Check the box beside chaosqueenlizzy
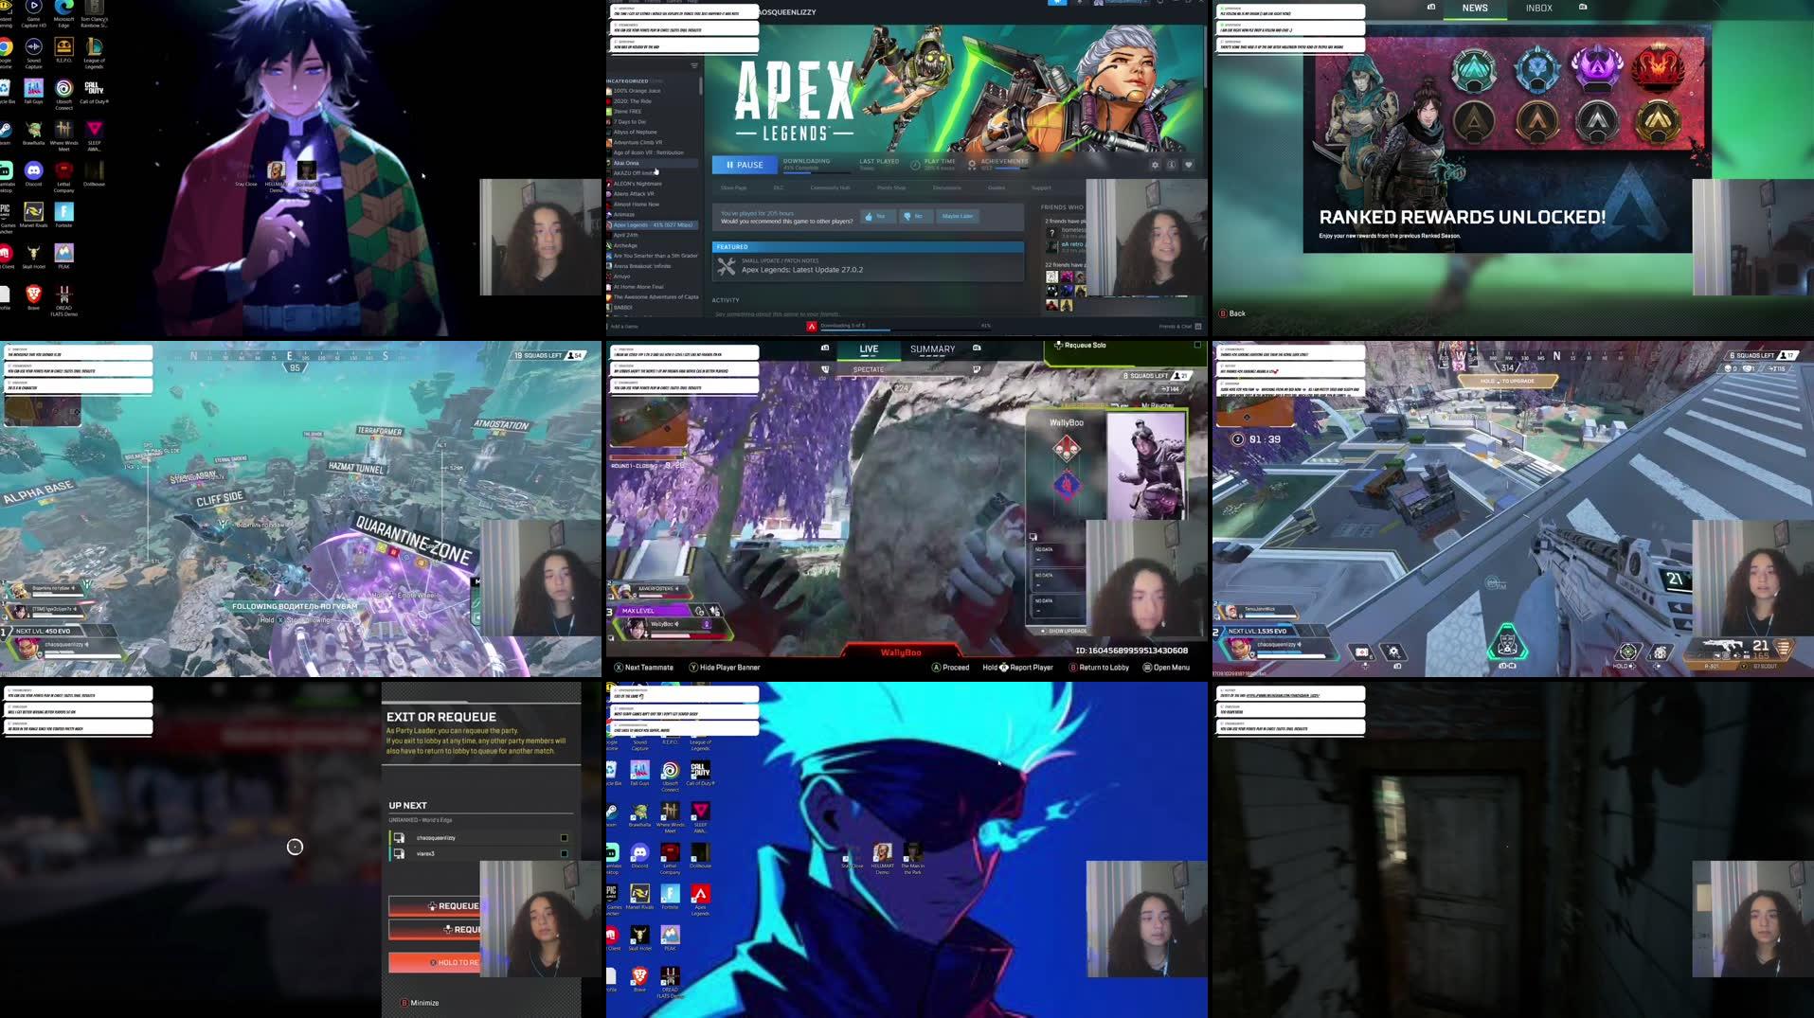The image size is (1814, 1018). click(564, 837)
